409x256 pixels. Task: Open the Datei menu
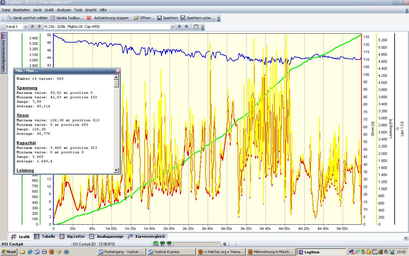(6, 10)
